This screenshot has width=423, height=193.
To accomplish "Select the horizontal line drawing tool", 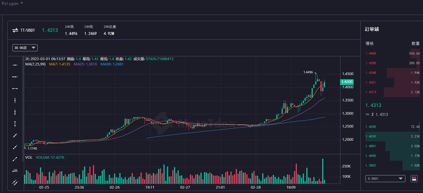I will (15, 65).
